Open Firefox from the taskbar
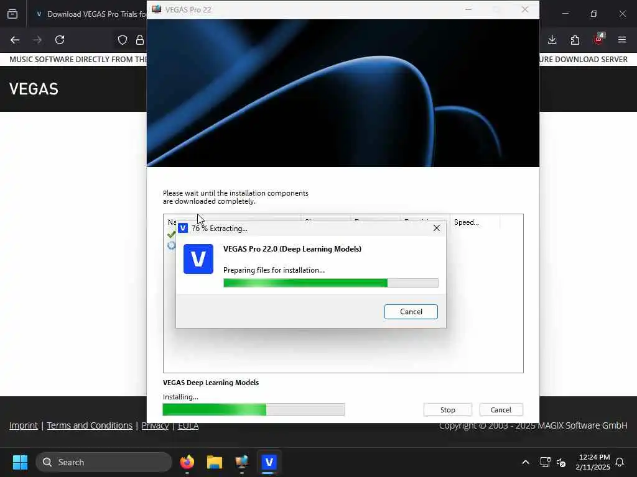Image resolution: width=637 pixels, height=477 pixels. click(187, 462)
